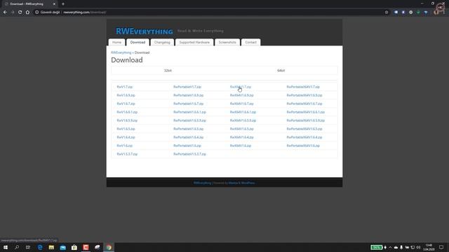Switch to Chrome on the taskbar
This screenshot has width=449, height=252.
(x=109, y=247)
